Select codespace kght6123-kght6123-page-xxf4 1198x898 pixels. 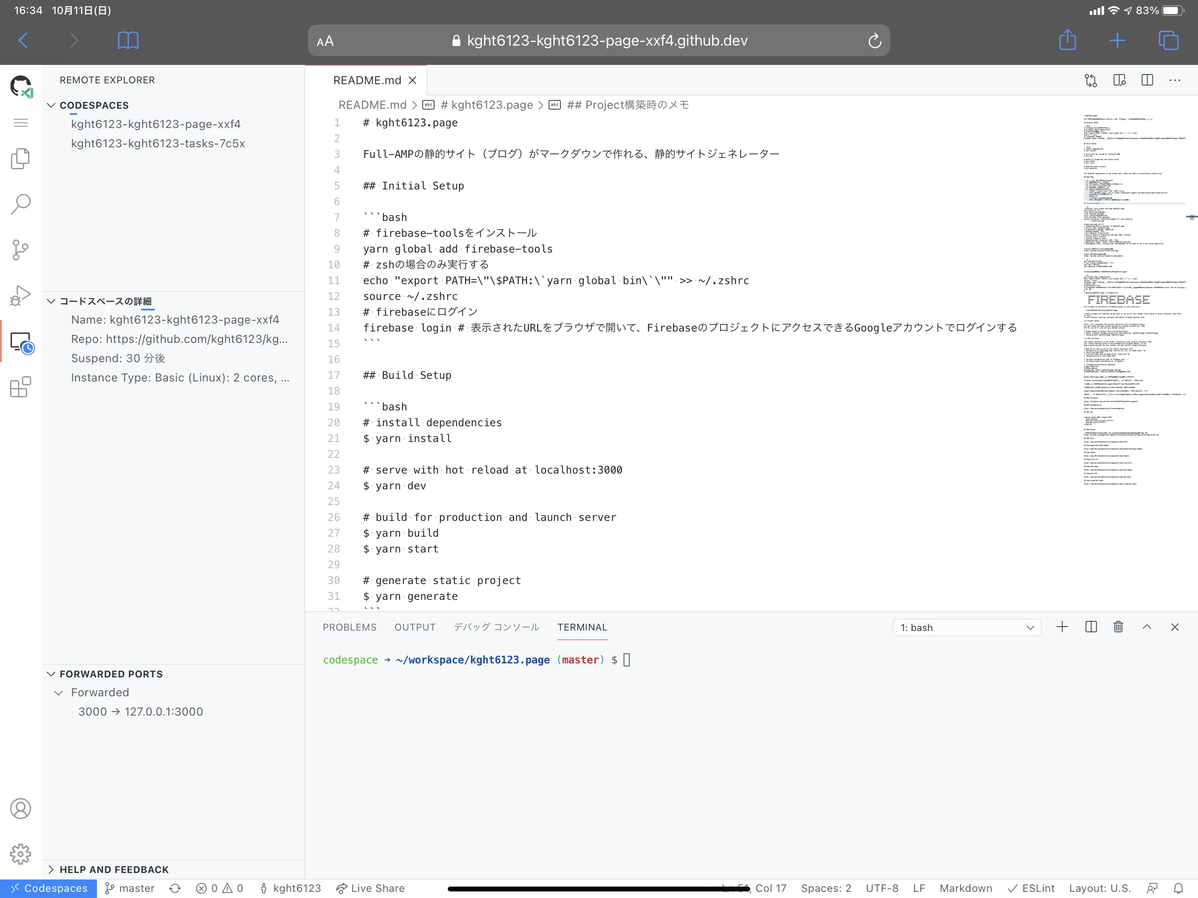[156, 124]
